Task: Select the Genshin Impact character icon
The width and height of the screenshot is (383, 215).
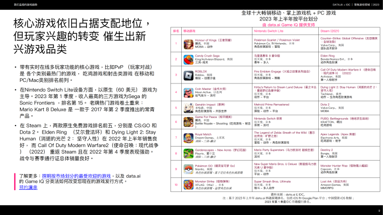Action: [188, 108]
